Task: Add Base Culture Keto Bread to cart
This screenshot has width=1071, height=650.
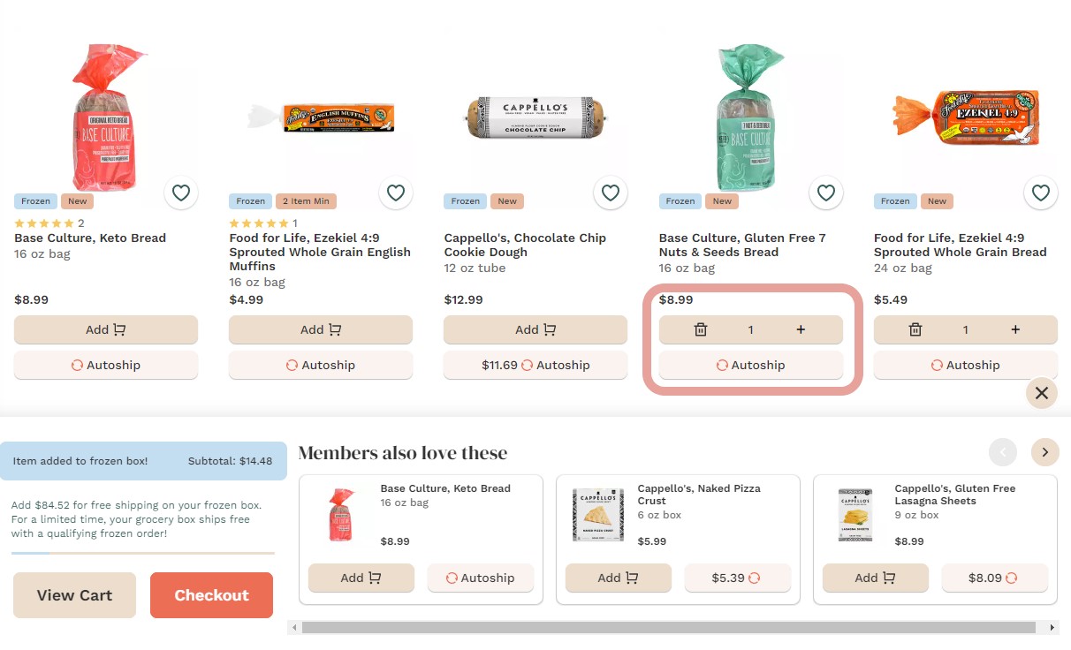Action: pyautogui.click(x=106, y=329)
